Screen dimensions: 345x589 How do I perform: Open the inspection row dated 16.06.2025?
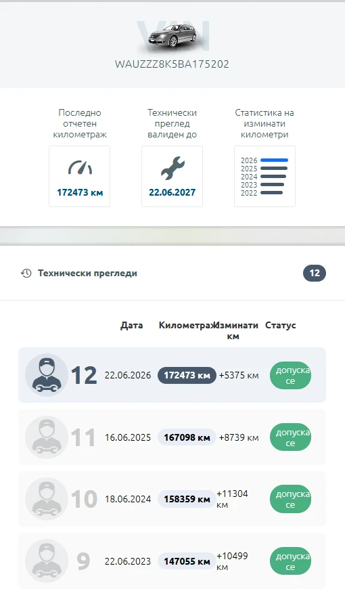point(172,437)
